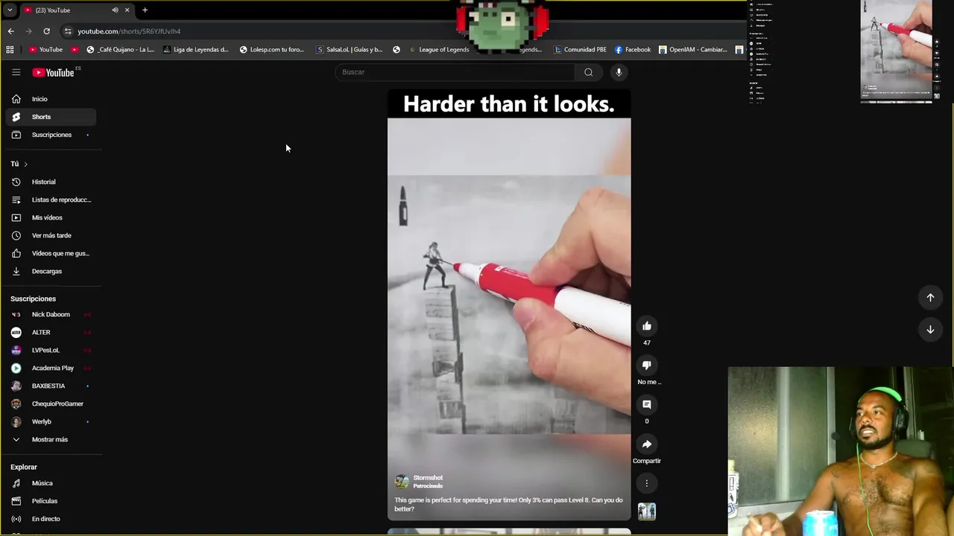Open LVPesLoL channel
Screen dimensions: 954x536
(x=51, y=350)
